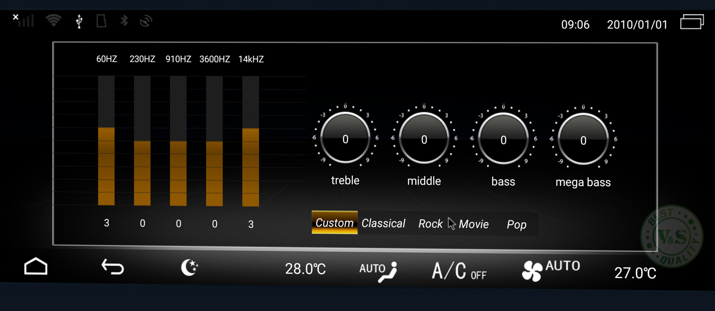Click the treble knob
Image resolution: width=715 pixels, height=311 pixels.
pos(345,138)
